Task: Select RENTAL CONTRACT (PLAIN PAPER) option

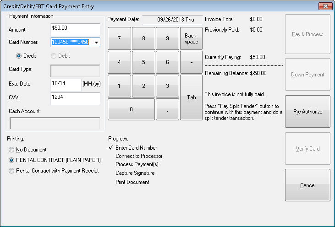Action: (x=11, y=160)
